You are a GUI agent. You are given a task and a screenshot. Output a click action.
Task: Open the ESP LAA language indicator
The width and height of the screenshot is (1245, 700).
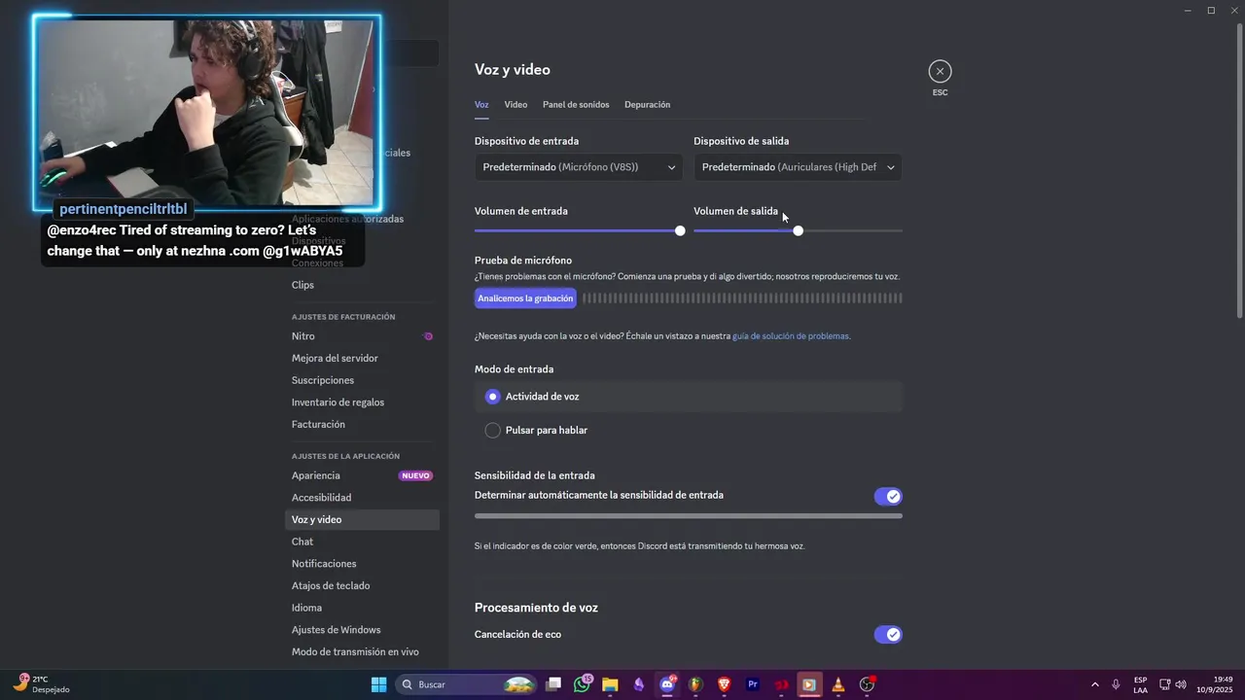(1140, 684)
